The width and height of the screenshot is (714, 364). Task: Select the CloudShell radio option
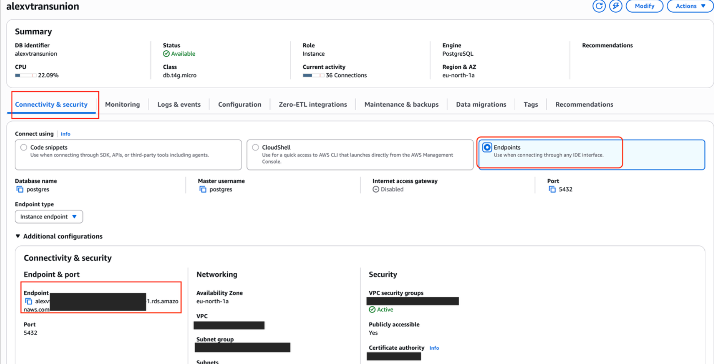click(x=256, y=147)
